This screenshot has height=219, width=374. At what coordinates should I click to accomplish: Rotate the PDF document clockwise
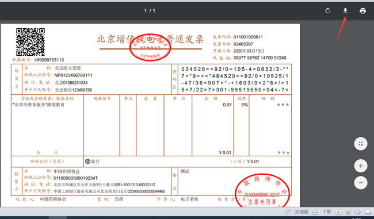[328, 11]
